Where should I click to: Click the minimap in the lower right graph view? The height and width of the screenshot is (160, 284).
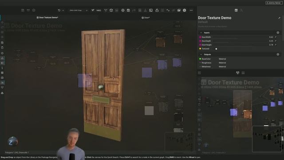pos(267,139)
